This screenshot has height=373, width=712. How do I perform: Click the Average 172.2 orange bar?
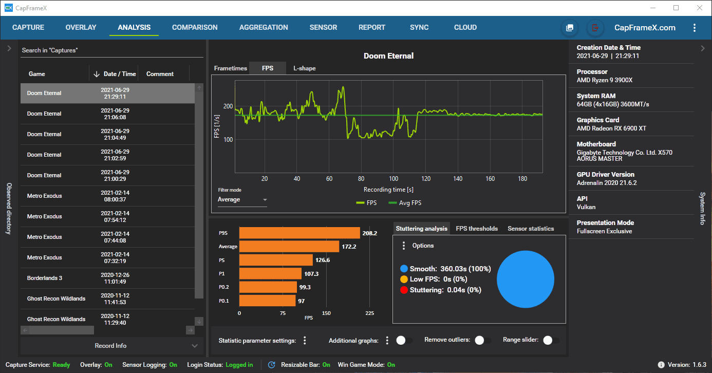point(289,247)
